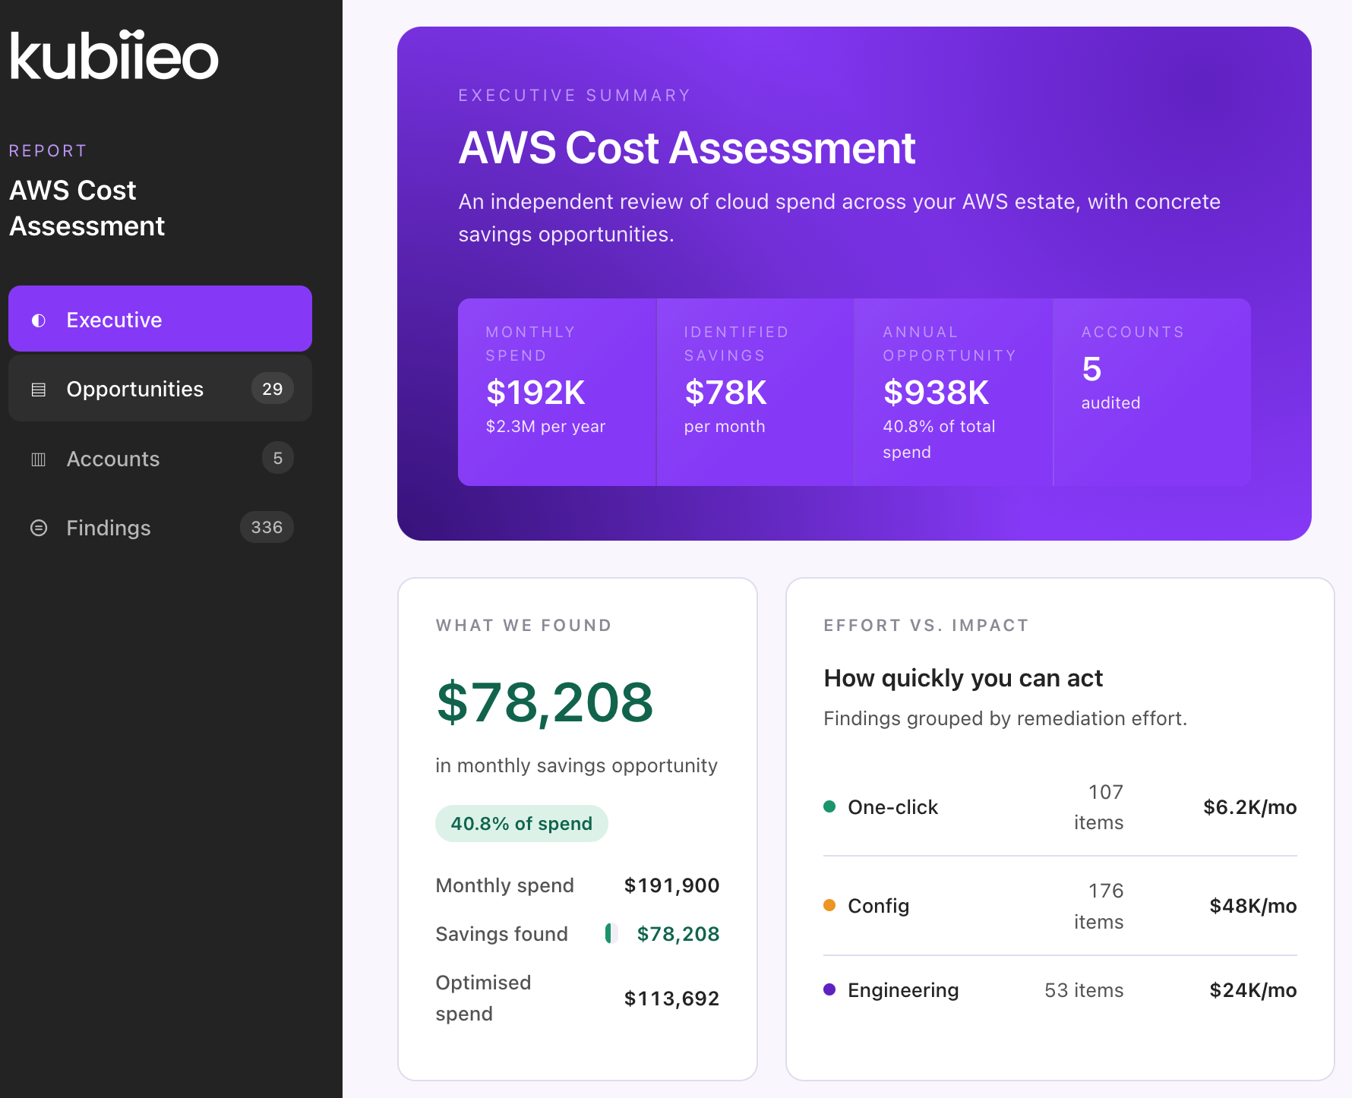
Task: Click the 176 items count
Action: pos(1099,906)
